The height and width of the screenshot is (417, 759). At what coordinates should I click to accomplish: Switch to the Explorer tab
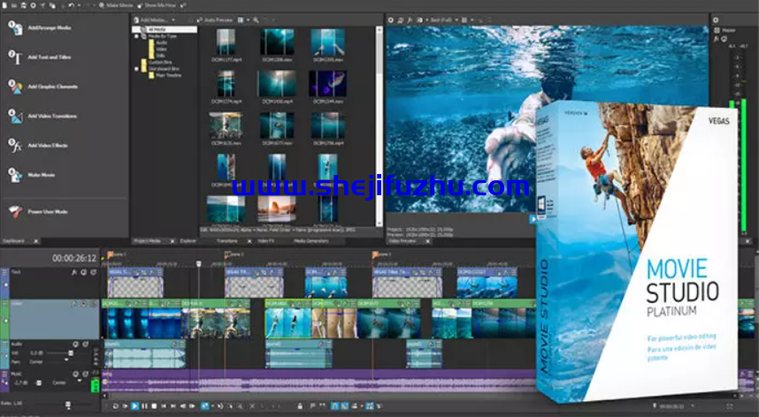pos(188,240)
